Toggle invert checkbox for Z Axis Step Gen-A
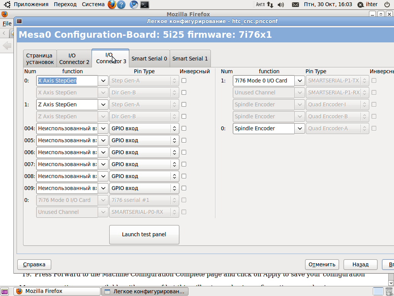Viewport: 394px width, 296px height. (x=184, y=104)
